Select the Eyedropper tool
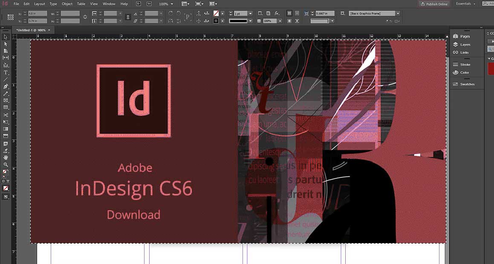The image size is (494, 264). click(x=6, y=151)
